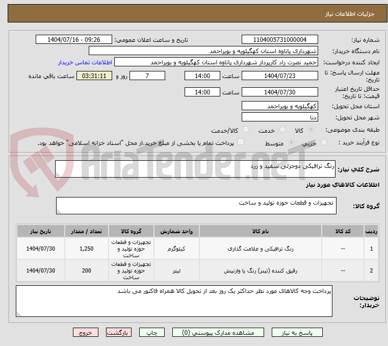Open 'مشاهده مدارک پیوستی (0)' attachments button
The height and width of the screenshot is (346, 388).
click(218, 332)
